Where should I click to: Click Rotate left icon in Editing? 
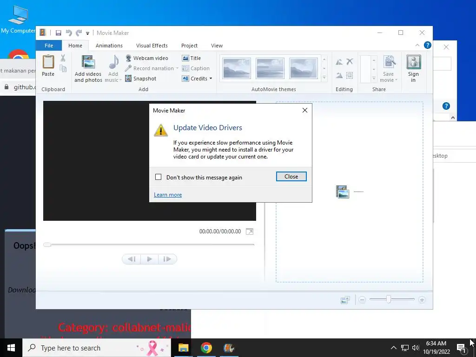339,62
